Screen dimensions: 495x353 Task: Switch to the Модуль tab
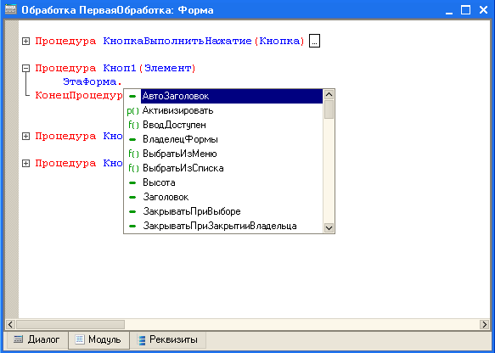click(98, 339)
